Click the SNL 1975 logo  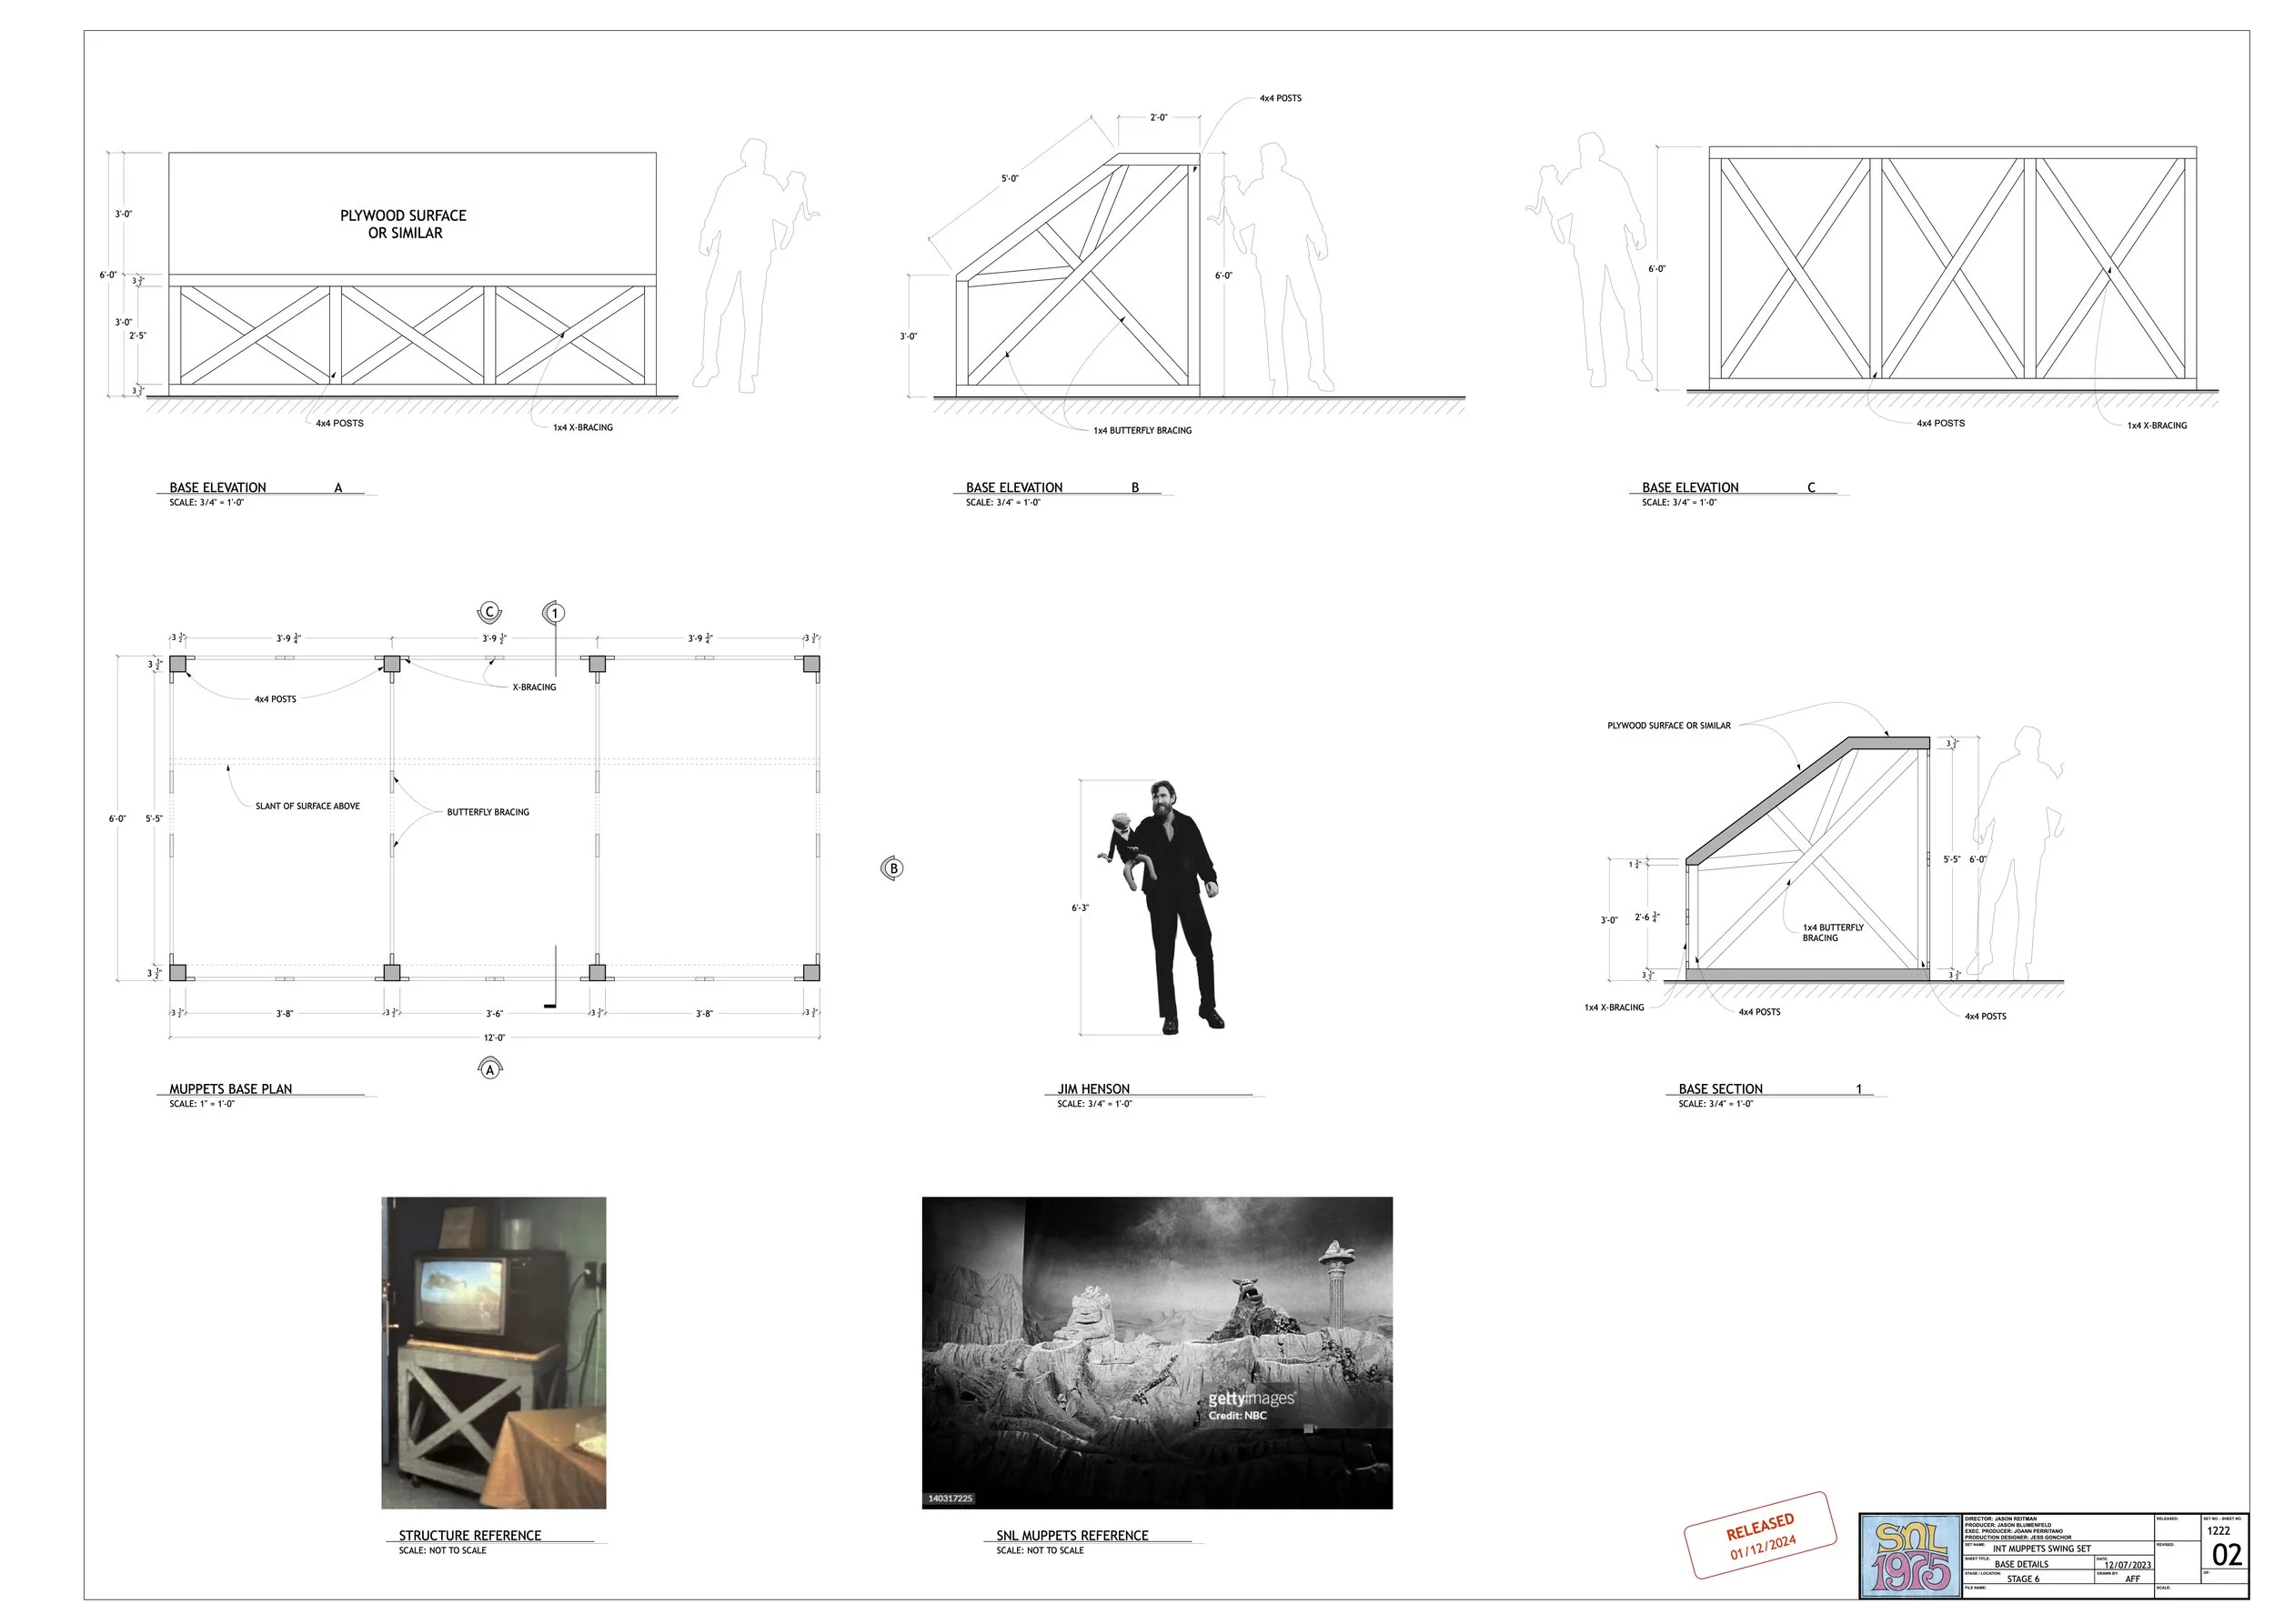(1909, 1555)
